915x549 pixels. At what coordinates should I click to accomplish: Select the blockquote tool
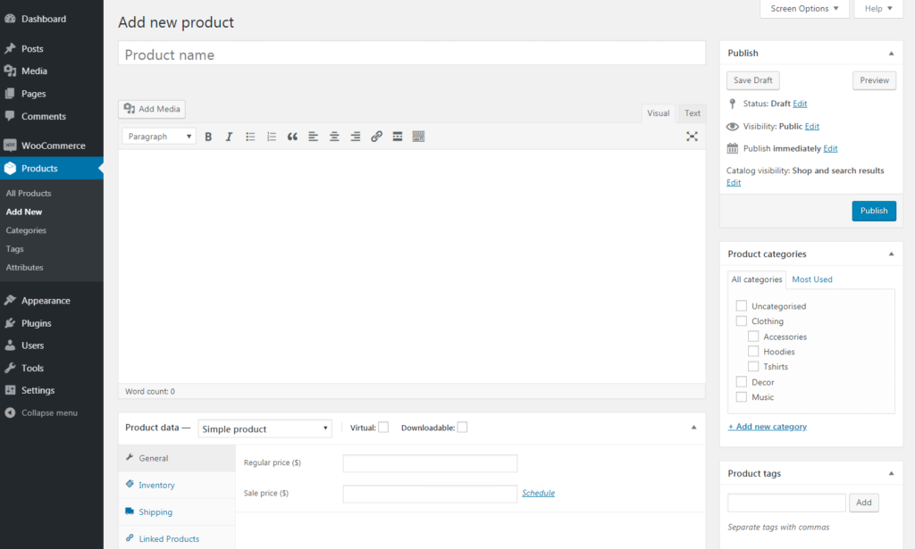[292, 136]
